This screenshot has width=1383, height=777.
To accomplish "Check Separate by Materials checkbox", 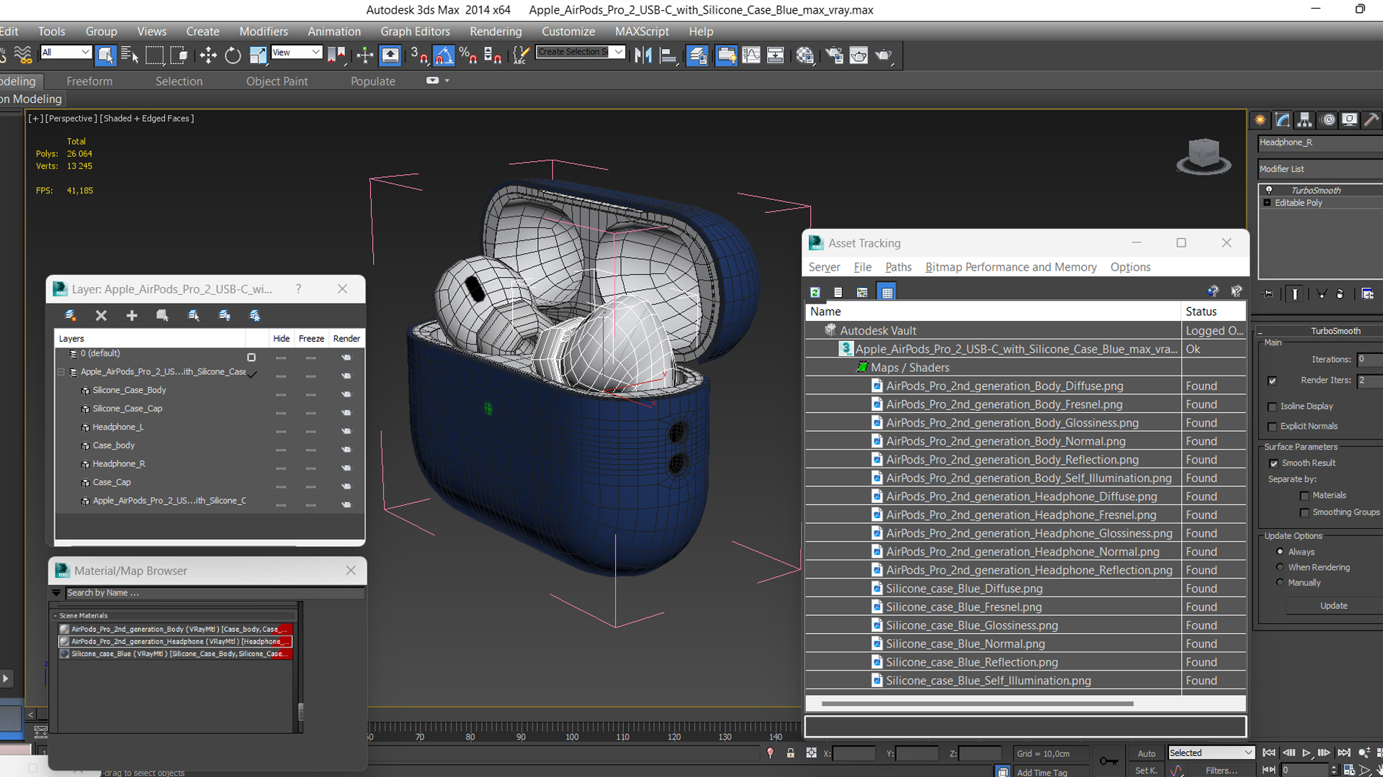I will 1304,496.
